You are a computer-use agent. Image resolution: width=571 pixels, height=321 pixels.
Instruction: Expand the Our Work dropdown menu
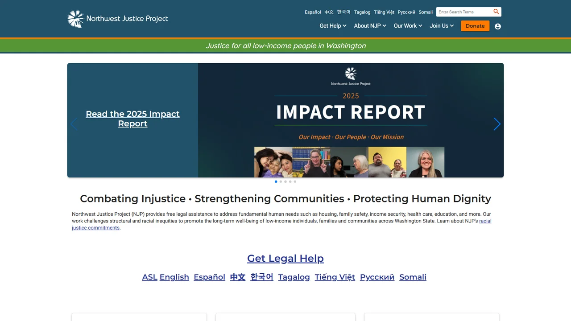(x=408, y=26)
